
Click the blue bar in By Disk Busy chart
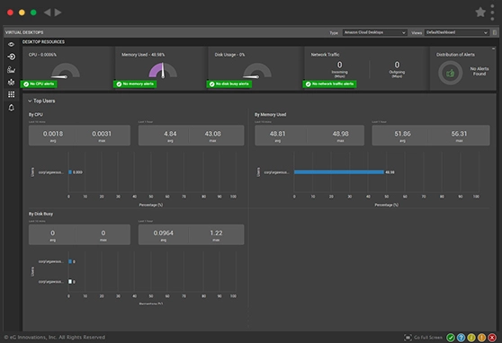[70, 261]
